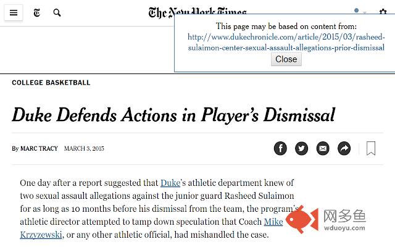The height and width of the screenshot is (247, 395).
Task: Expand the user account dropdown arrow
Action: click(x=365, y=12)
